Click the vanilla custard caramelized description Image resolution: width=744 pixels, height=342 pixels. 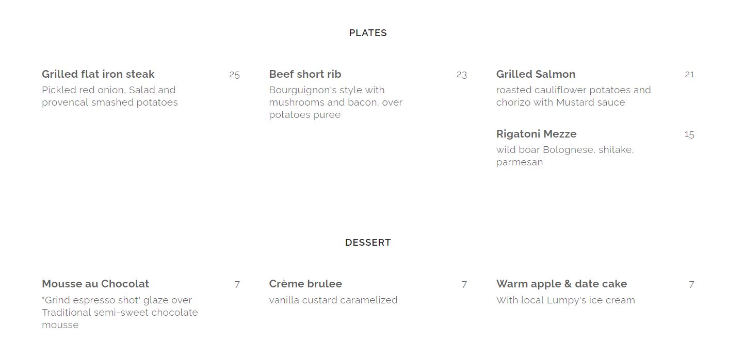(333, 300)
